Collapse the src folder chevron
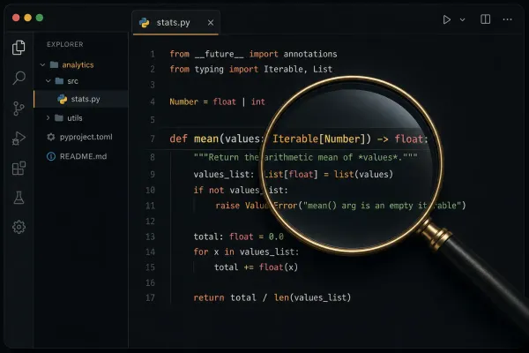 48,80
